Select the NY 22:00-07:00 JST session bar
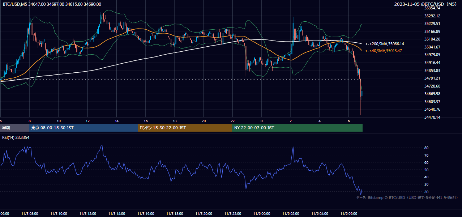462x217 pixels. click(x=297, y=128)
